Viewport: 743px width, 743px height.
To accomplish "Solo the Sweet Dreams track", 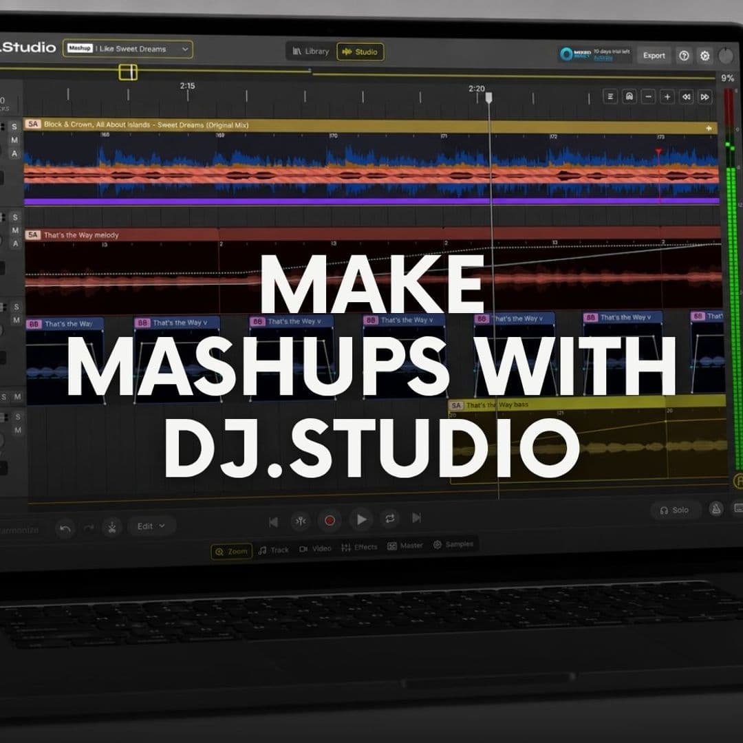I will 14,127.
